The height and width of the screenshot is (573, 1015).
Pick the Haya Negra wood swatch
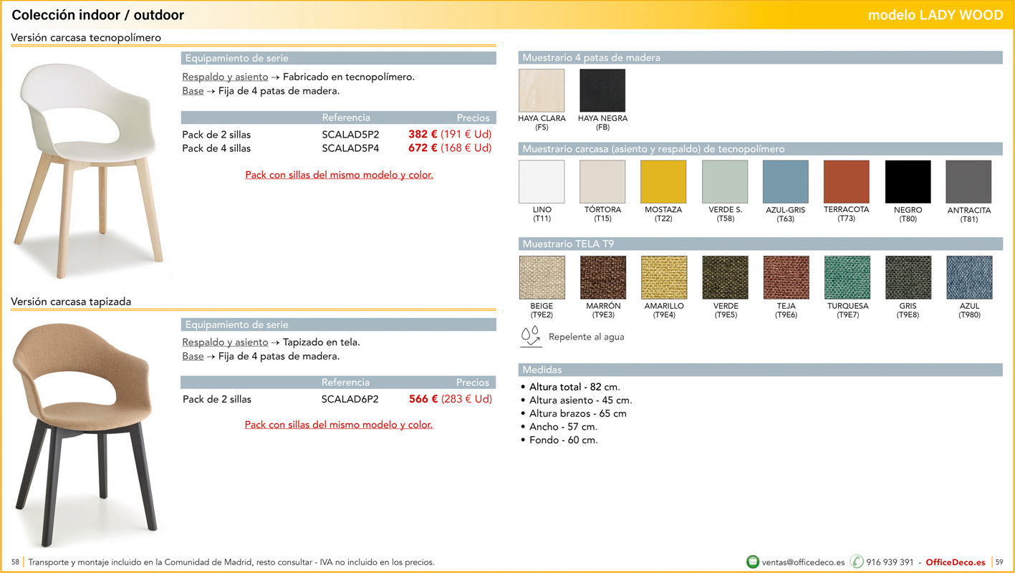602,91
